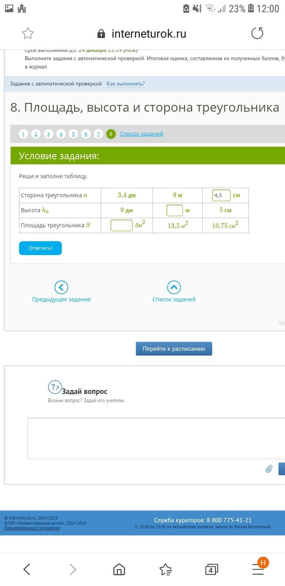Open the Как выполнять? help link
Image resolution: width=285 pixels, height=586 pixels.
(125, 84)
